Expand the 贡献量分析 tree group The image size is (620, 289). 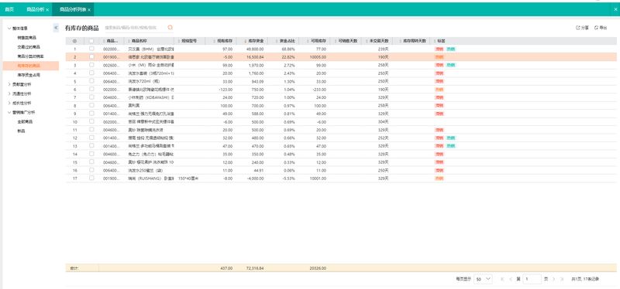point(9,84)
